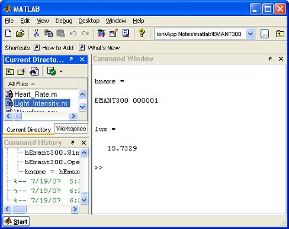Open the Desktop menu
Viewport: 289px width, 229px height.
click(x=89, y=21)
